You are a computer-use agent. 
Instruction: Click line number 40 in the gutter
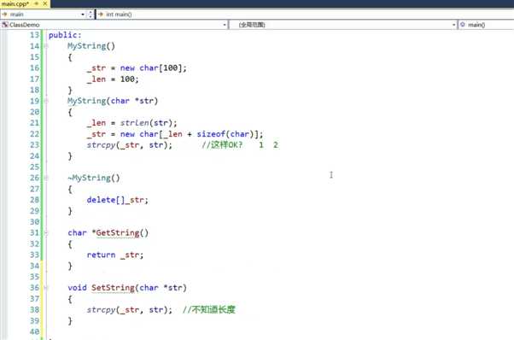point(34,331)
